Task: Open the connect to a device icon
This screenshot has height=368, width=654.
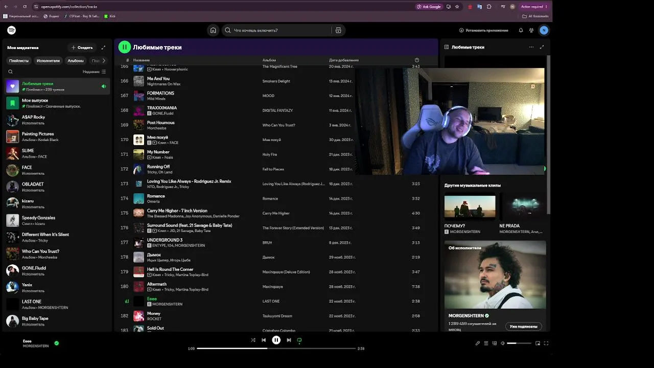Action: tap(494, 343)
